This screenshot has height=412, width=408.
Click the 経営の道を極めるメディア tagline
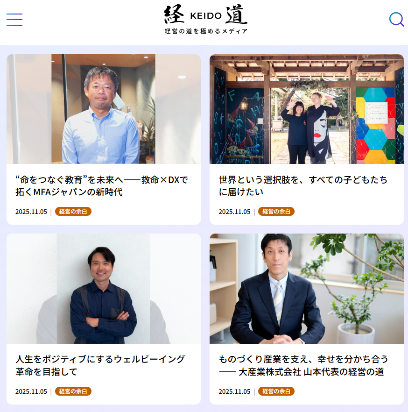point(206,31)
